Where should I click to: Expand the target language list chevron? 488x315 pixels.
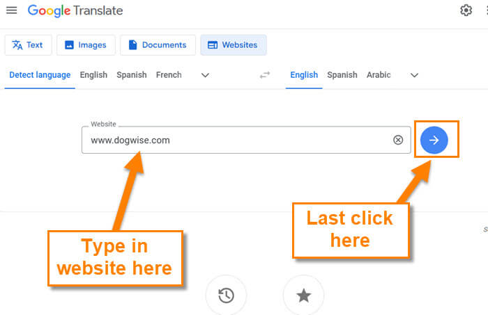point(414,75)
